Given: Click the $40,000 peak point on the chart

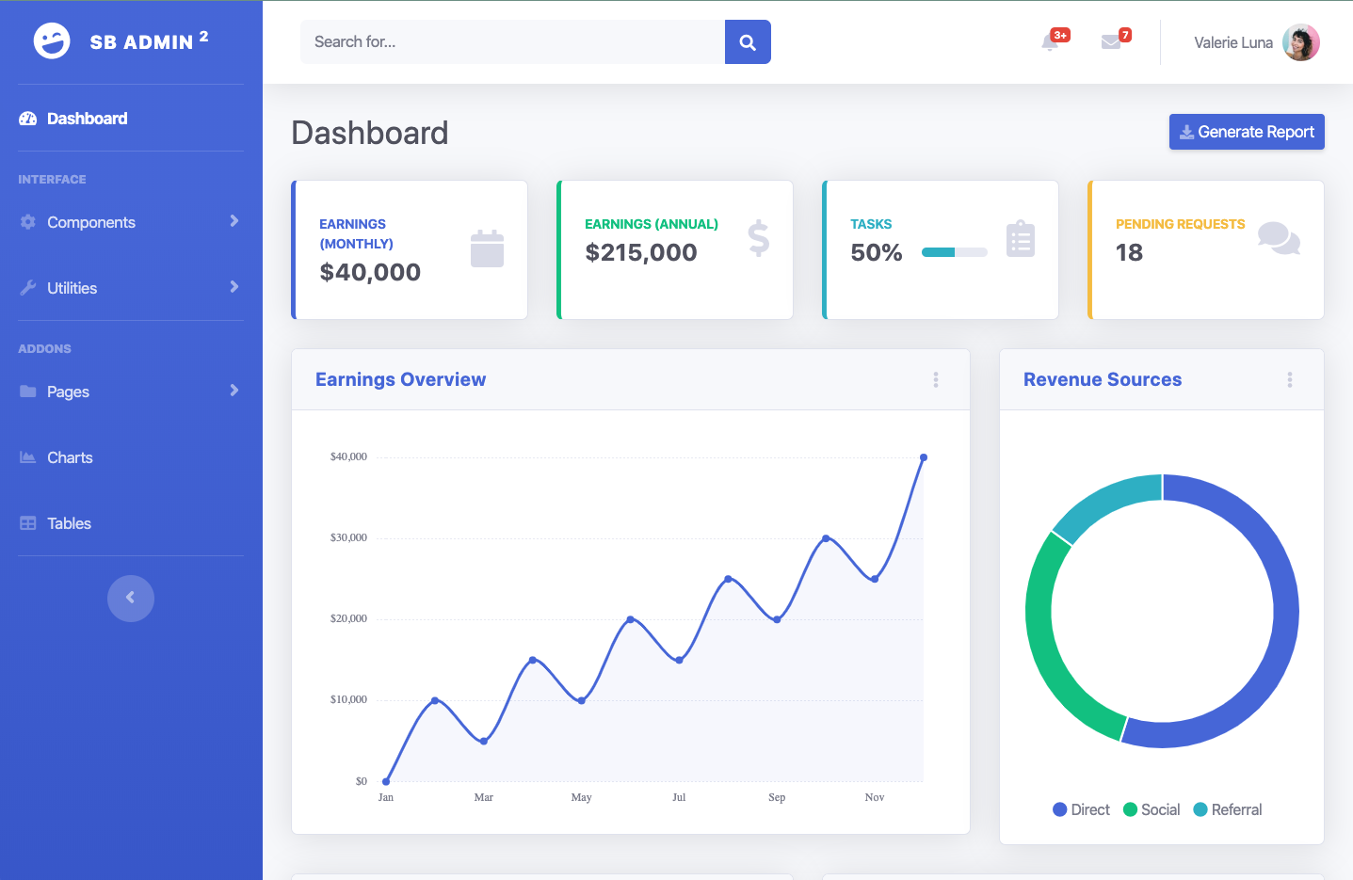Looking at the screenshot, I should click(924, 457).
